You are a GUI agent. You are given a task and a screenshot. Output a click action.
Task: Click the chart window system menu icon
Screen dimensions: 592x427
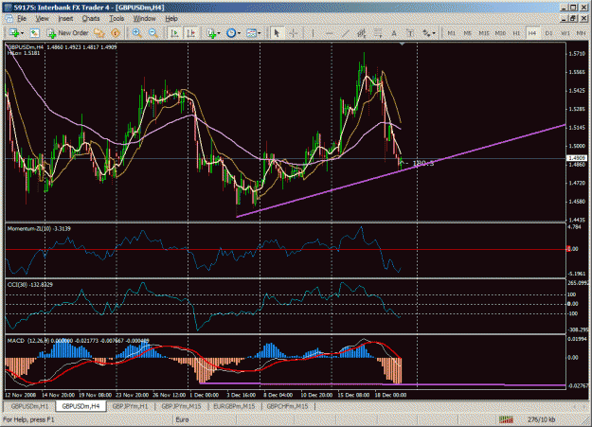pyautogui.click(x=9, y=19)
